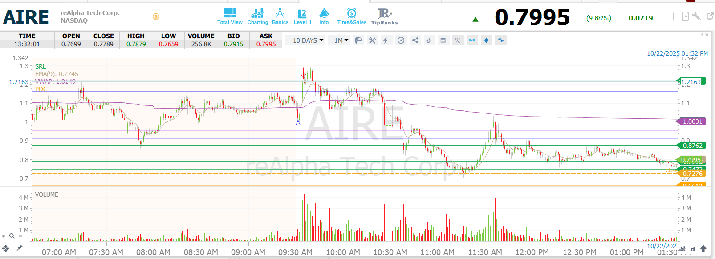Click the 1.0031 VWAP price tag
Screen dimensions: 715x259
(x=692, y=121)
